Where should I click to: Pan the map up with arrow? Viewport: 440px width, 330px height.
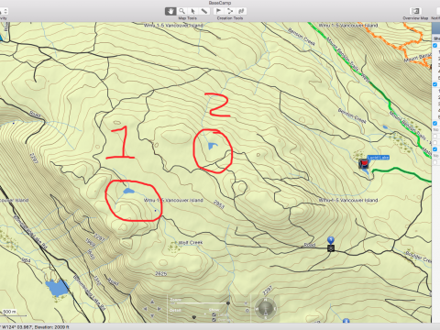point(152,302)
